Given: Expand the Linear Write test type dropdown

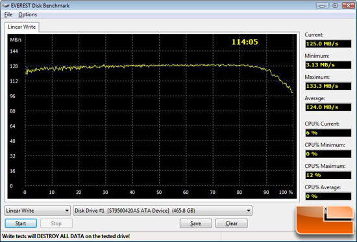Looking at the screenshot, I should pos(37,211).
